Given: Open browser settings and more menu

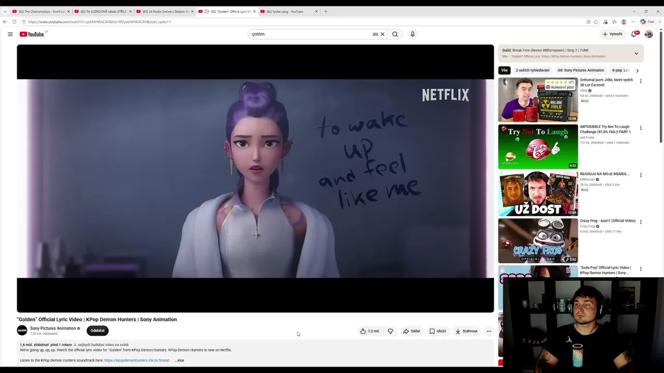Looking at the screenshot, I should coord(633,22).
